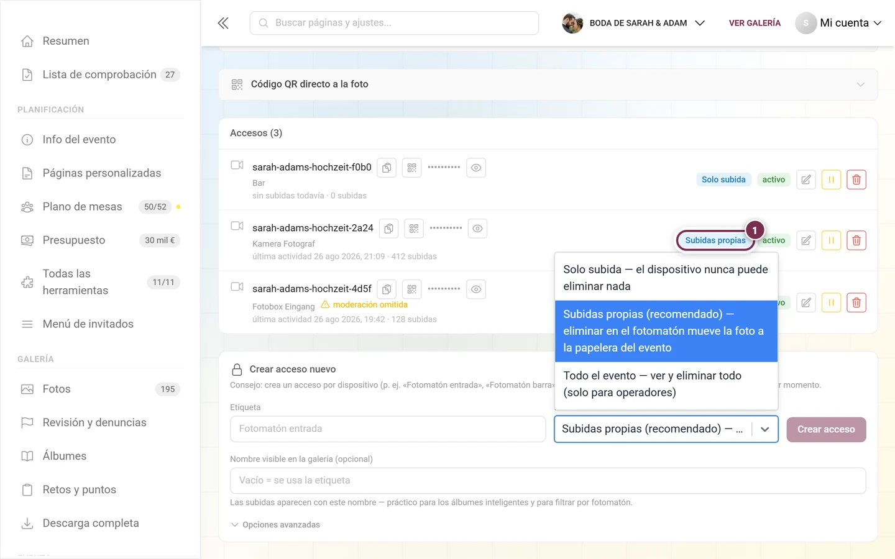Image resolution: width=895 pixels, height=559 pixels.
Task: Click the Subidas propias combo box
Action: tap(666, 429)
